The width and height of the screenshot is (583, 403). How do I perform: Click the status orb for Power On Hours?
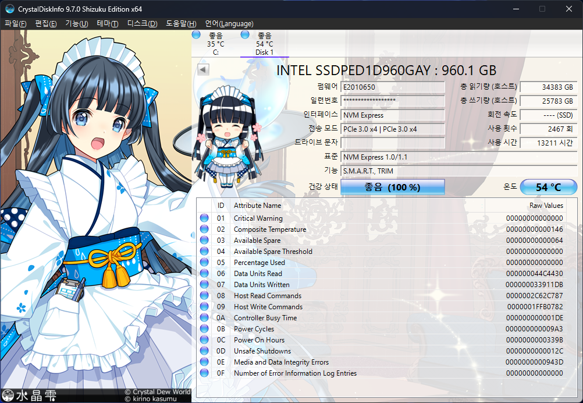(x=204, y=340)
